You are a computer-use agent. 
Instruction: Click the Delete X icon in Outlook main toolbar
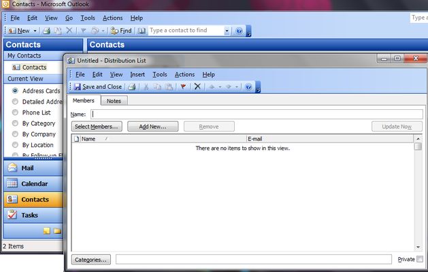tap(69, 31)
